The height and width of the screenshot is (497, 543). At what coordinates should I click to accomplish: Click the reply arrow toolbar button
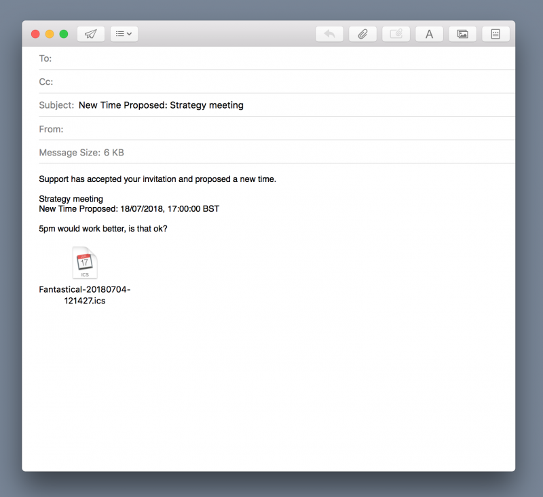pos(329,34)
